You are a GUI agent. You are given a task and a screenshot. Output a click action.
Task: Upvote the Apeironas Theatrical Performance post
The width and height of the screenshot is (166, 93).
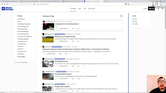(43, 54)
